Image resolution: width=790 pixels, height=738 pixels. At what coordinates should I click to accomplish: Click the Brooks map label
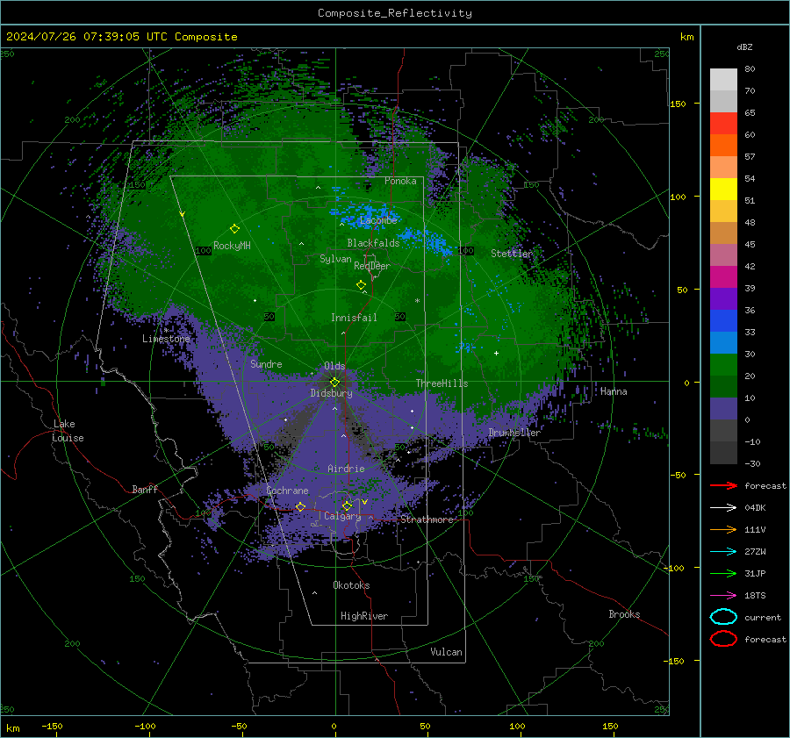point(624,614)
